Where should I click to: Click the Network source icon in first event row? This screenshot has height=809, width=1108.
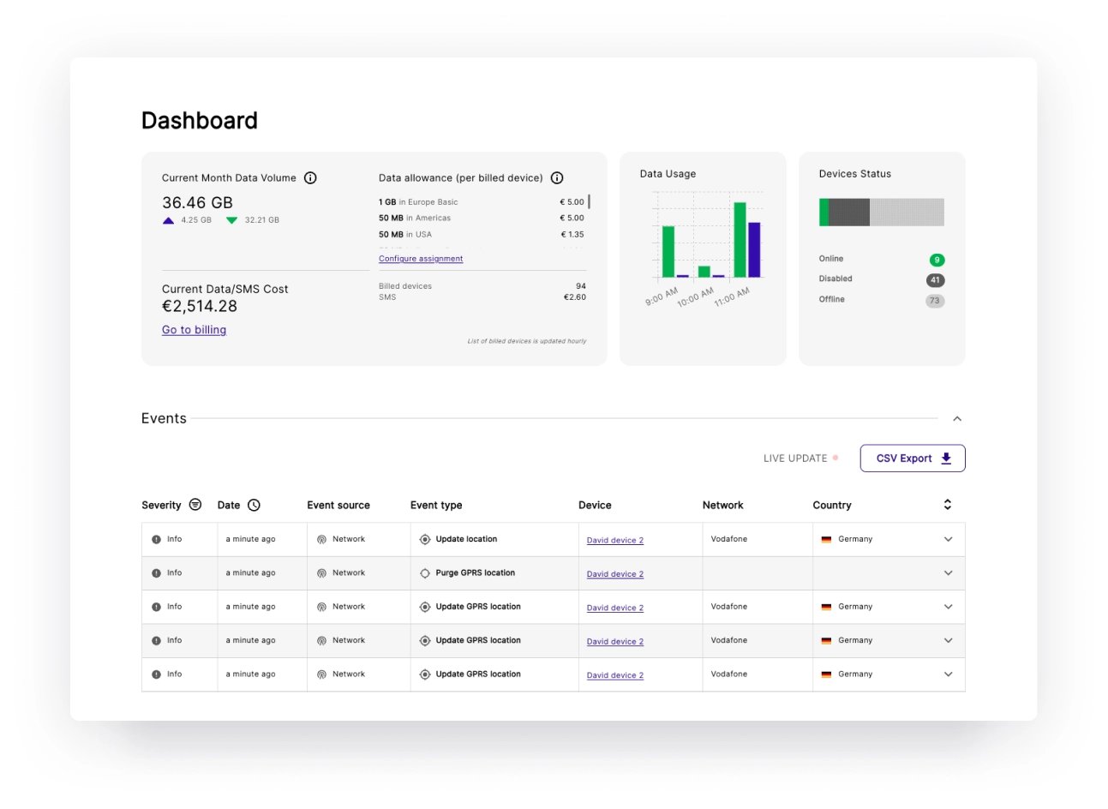[323, 539]
